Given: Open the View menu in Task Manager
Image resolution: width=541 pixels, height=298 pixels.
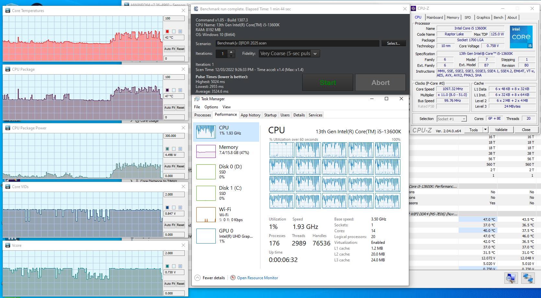Looking at the screenshot, I should tap(226, 107).
